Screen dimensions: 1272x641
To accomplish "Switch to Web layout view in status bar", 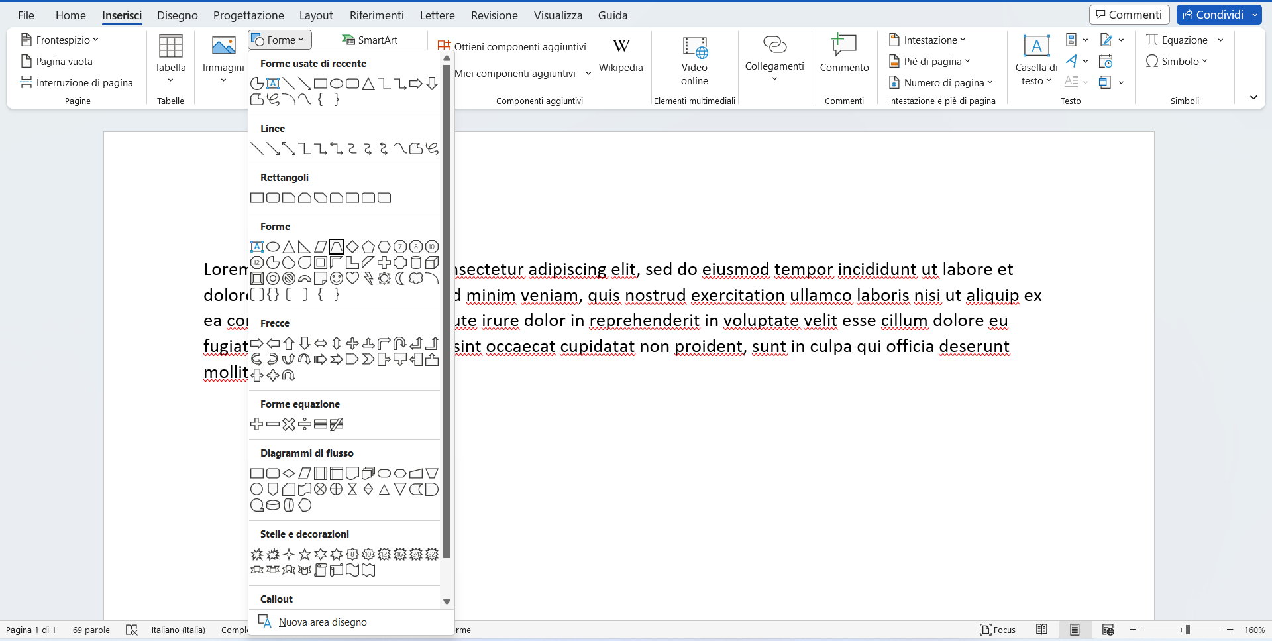I will 1108,630.
